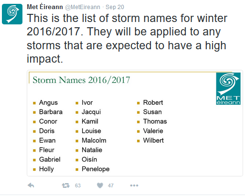The image size is (245, 196).
Task: Click the retweet count 63
Action: click(x=78, y=185)
